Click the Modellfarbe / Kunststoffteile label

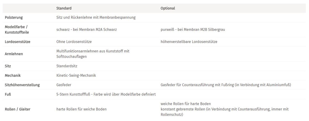pyautogui.click(x=17, y=29)
